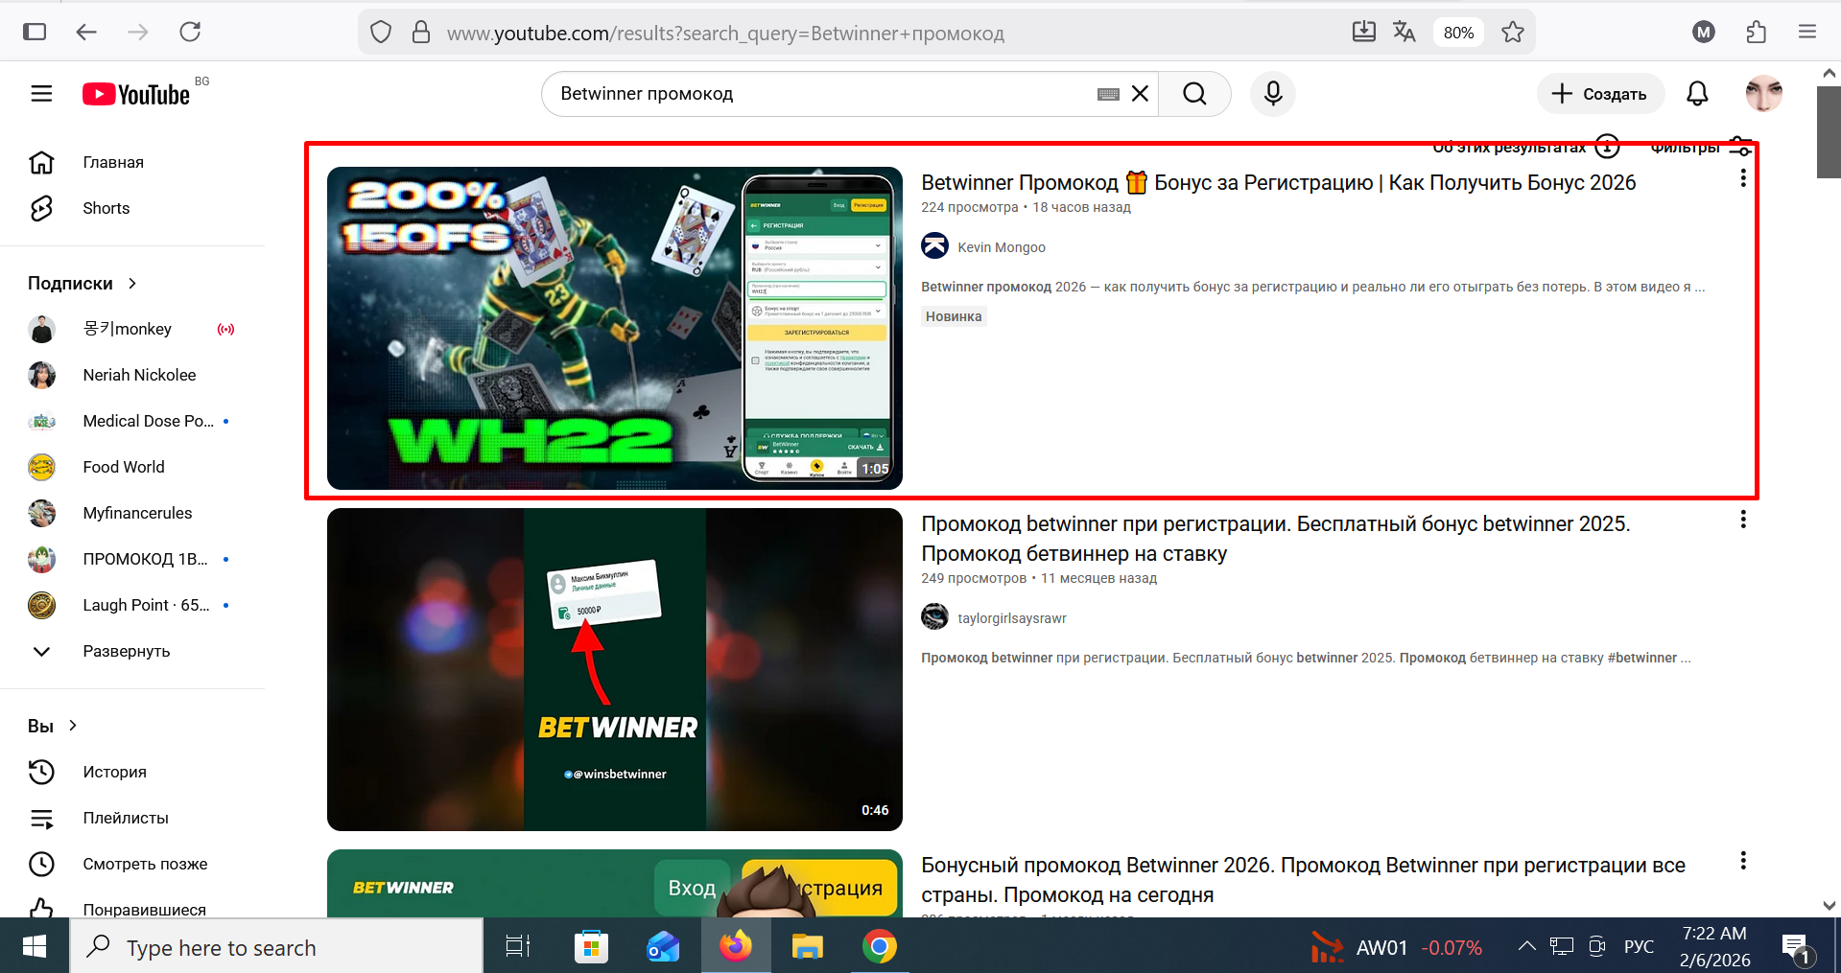Open options for Бонусный промокод Betwinner 2026 video
This screenshot has height=973, width=1841.
[x=1742, y=861]
